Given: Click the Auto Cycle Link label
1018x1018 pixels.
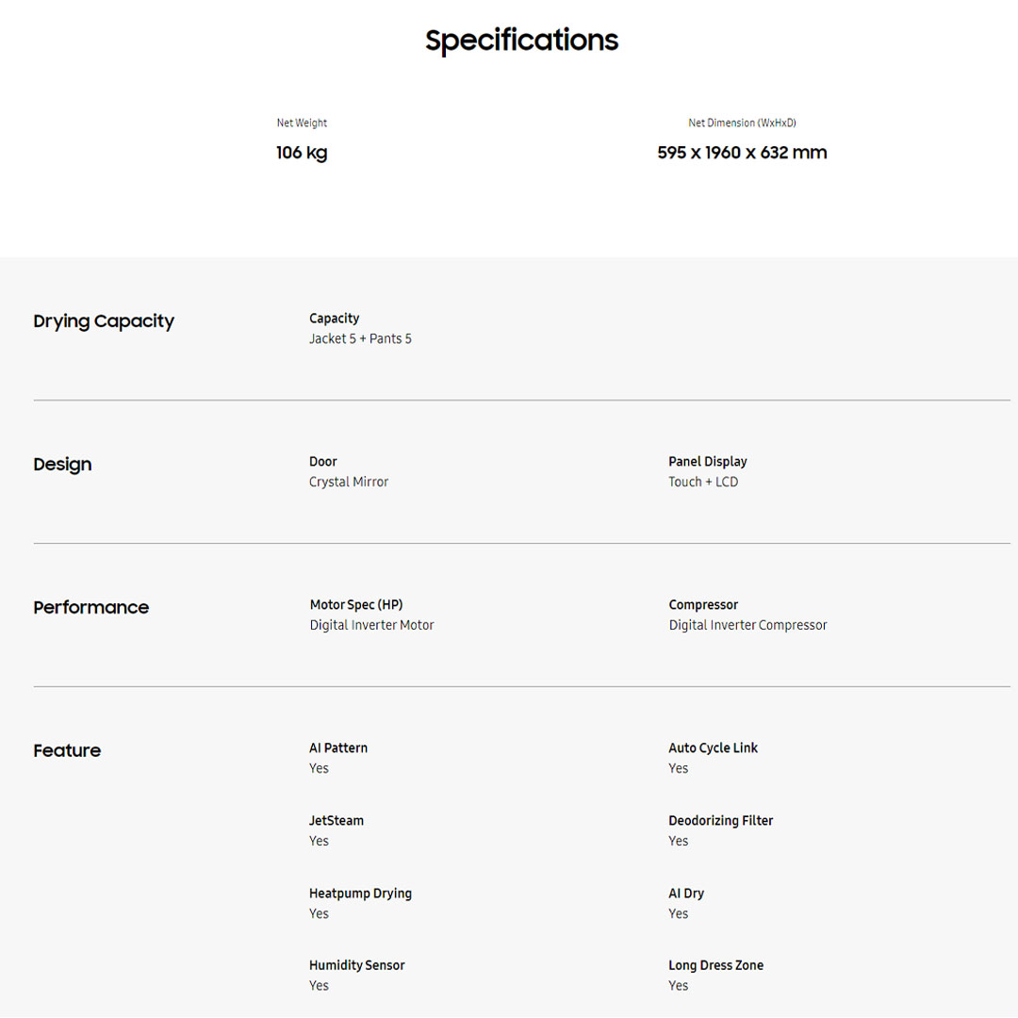Looking at the screenshot, I should tap(713, 747).
